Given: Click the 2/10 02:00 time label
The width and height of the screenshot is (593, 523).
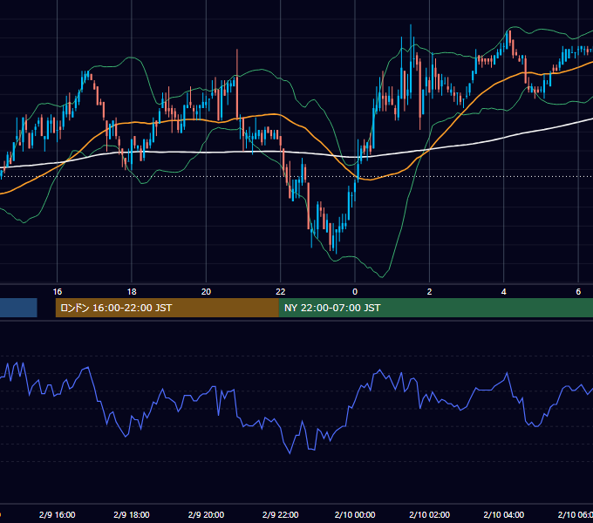Looking at the screenshot, I should [x=429, y=514].
